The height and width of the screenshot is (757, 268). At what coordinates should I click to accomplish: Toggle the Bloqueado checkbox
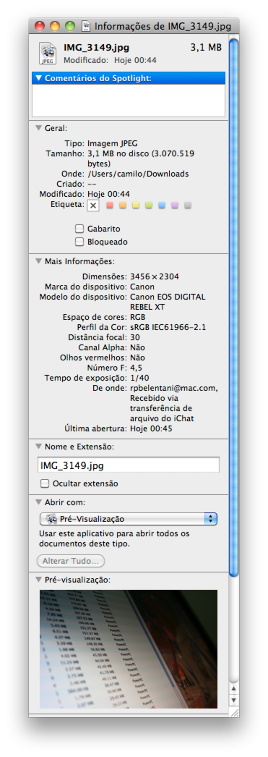pos(79,242)
